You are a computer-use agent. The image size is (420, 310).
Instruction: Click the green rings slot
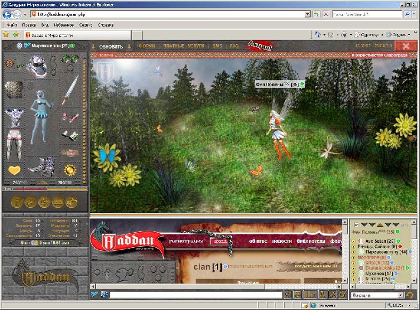point(70,59)
